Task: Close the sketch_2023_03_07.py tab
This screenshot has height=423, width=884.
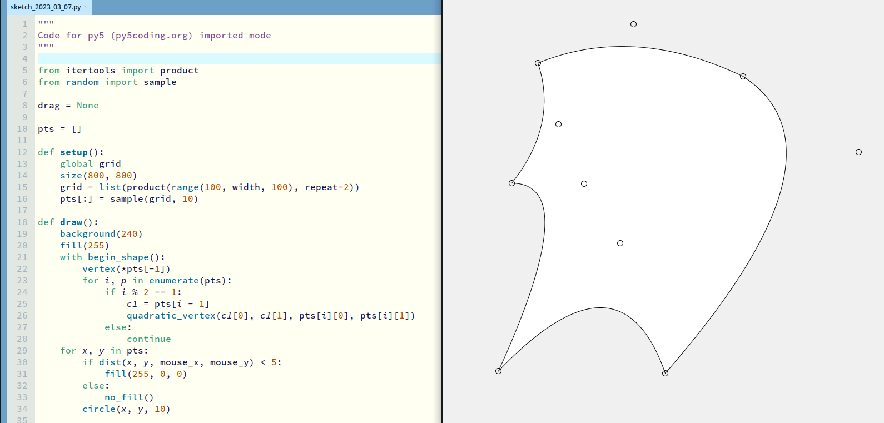Action: tap(86, 7)
